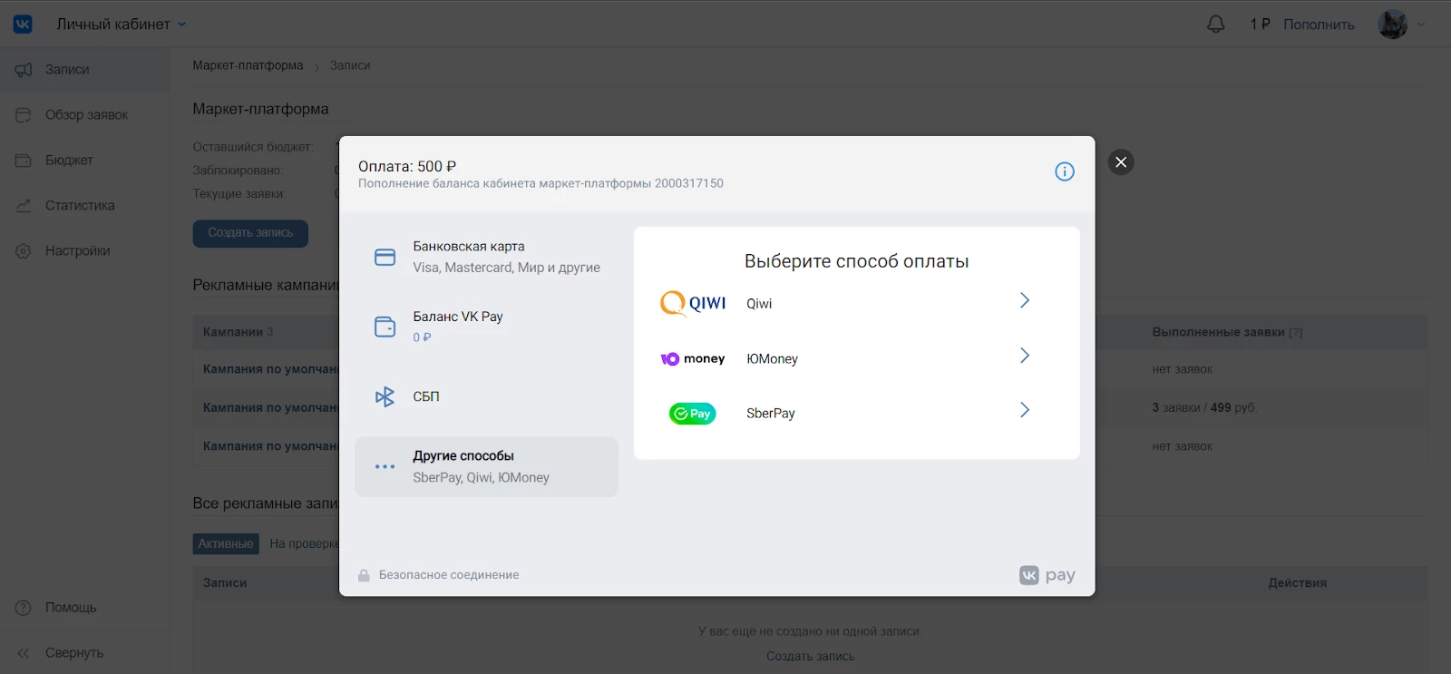Click the Оплата: 500 ₽ heading
The width and height of the screenshot is (1451, 674).
coord(407,166)
